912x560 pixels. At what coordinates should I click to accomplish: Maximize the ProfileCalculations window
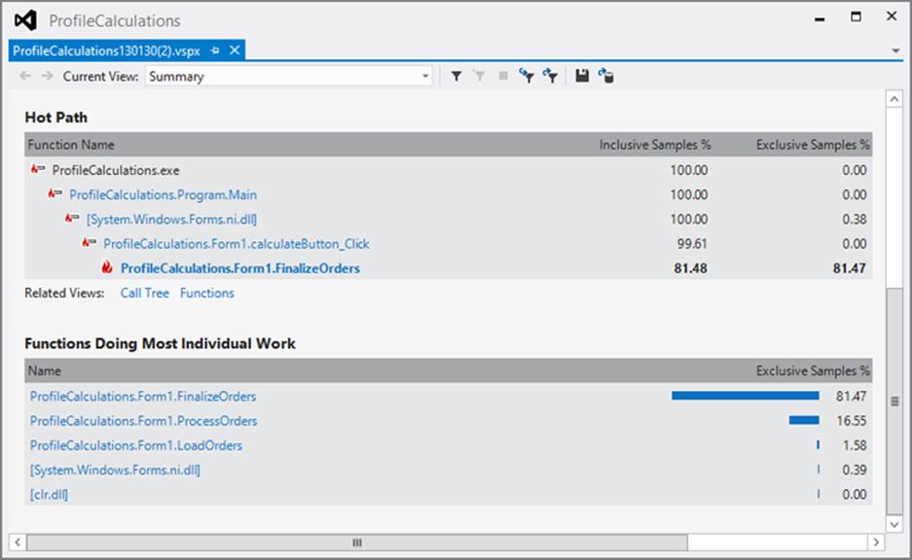pyautogui.click(x=857, y=17)
